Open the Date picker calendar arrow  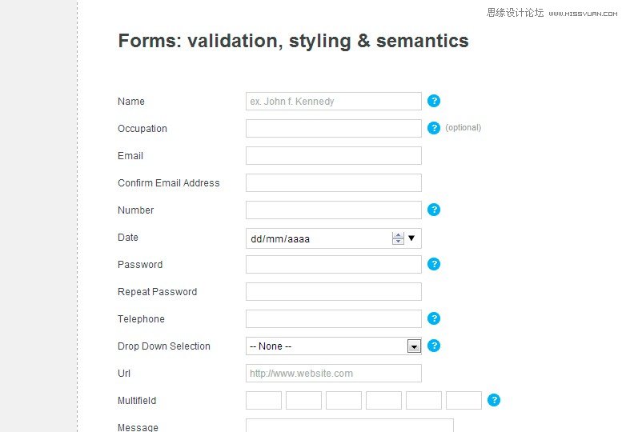click(x=411, y=238)
